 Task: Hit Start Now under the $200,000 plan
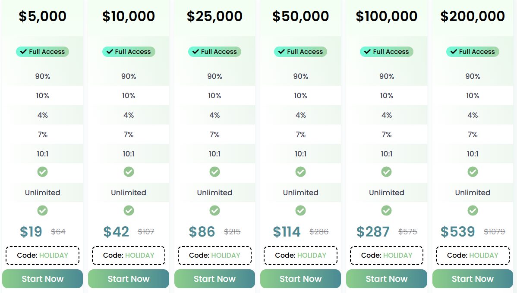pyautogui.click(x=473, y=279)
